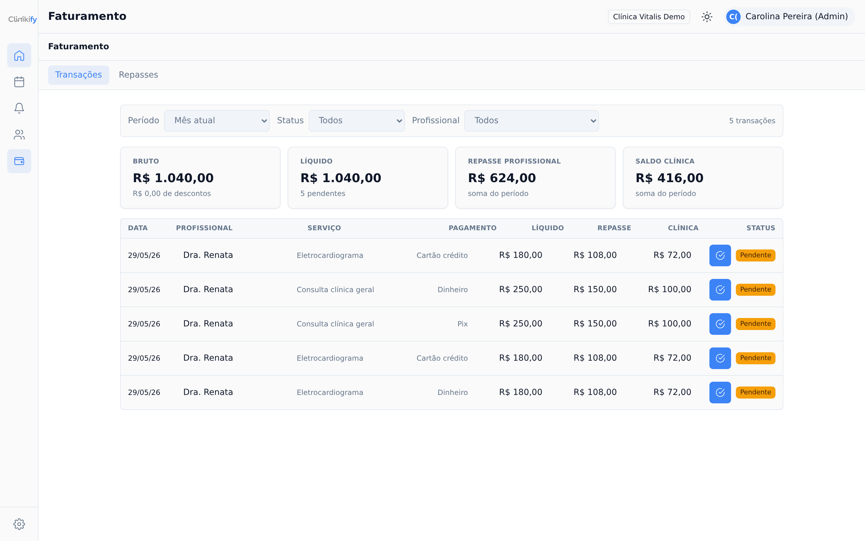The image size is (865, 541).
Task: Confirm payment for the Pix transaction
Action: [720, 324]
